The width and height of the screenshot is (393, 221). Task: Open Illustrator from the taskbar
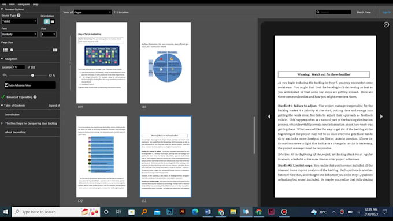(182, 212)
